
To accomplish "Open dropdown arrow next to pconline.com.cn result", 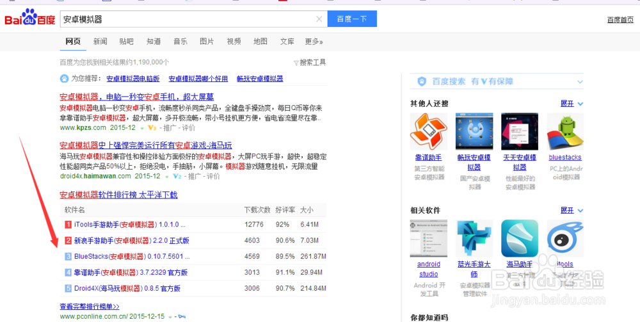I will pos(170,317).
